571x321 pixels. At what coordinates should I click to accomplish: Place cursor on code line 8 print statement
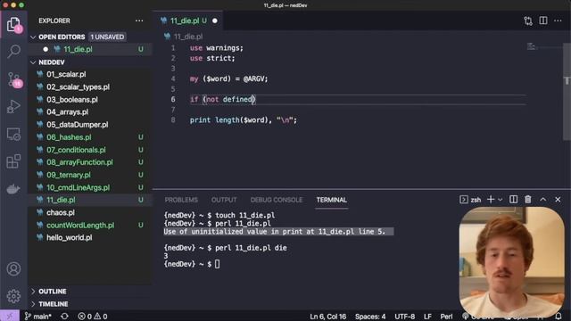244,120
